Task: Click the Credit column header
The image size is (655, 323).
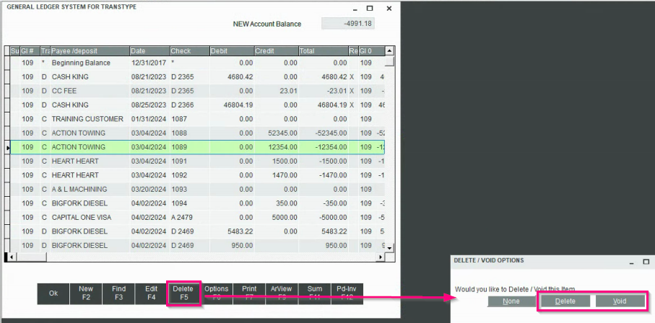Action: coord(275,51)
